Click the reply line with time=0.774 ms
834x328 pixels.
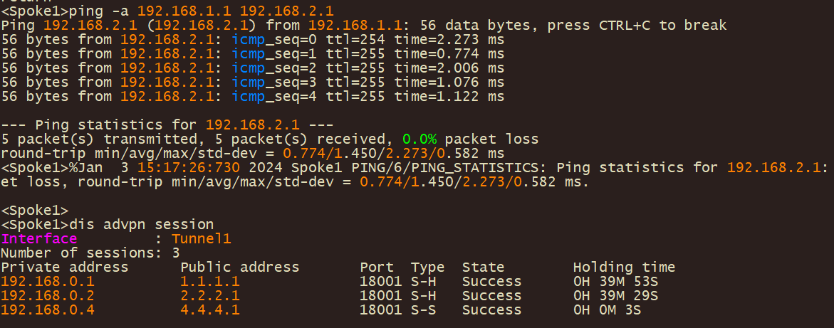point(253,54)
